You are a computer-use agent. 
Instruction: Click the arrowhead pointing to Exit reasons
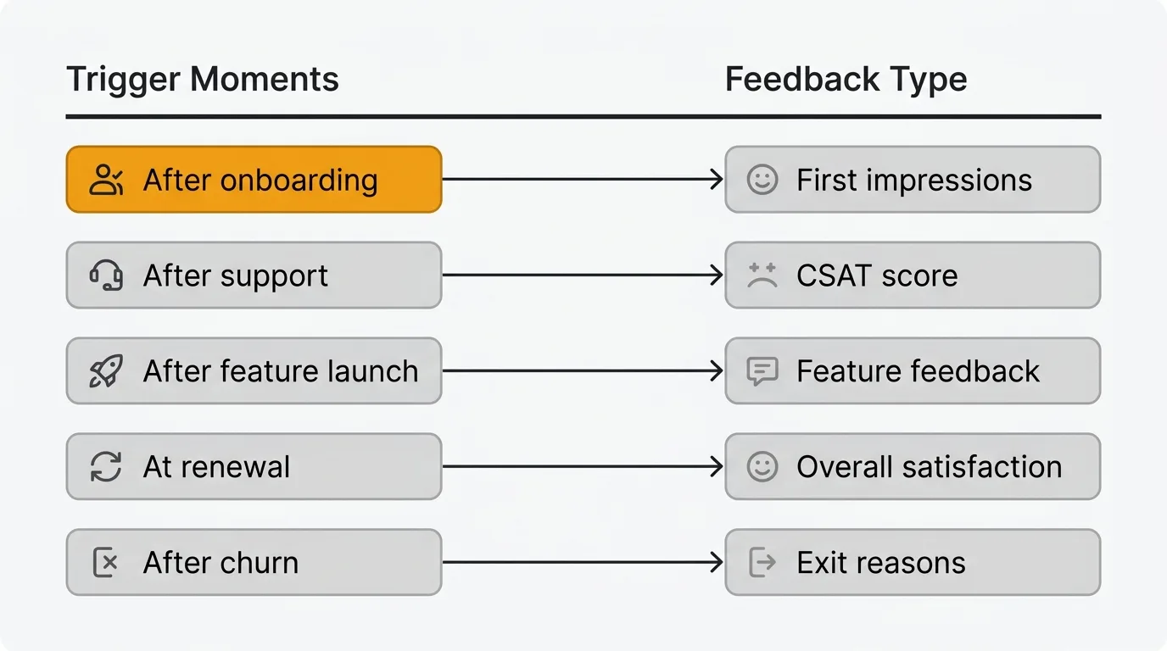pyautogui.click(x=717, y=563)
